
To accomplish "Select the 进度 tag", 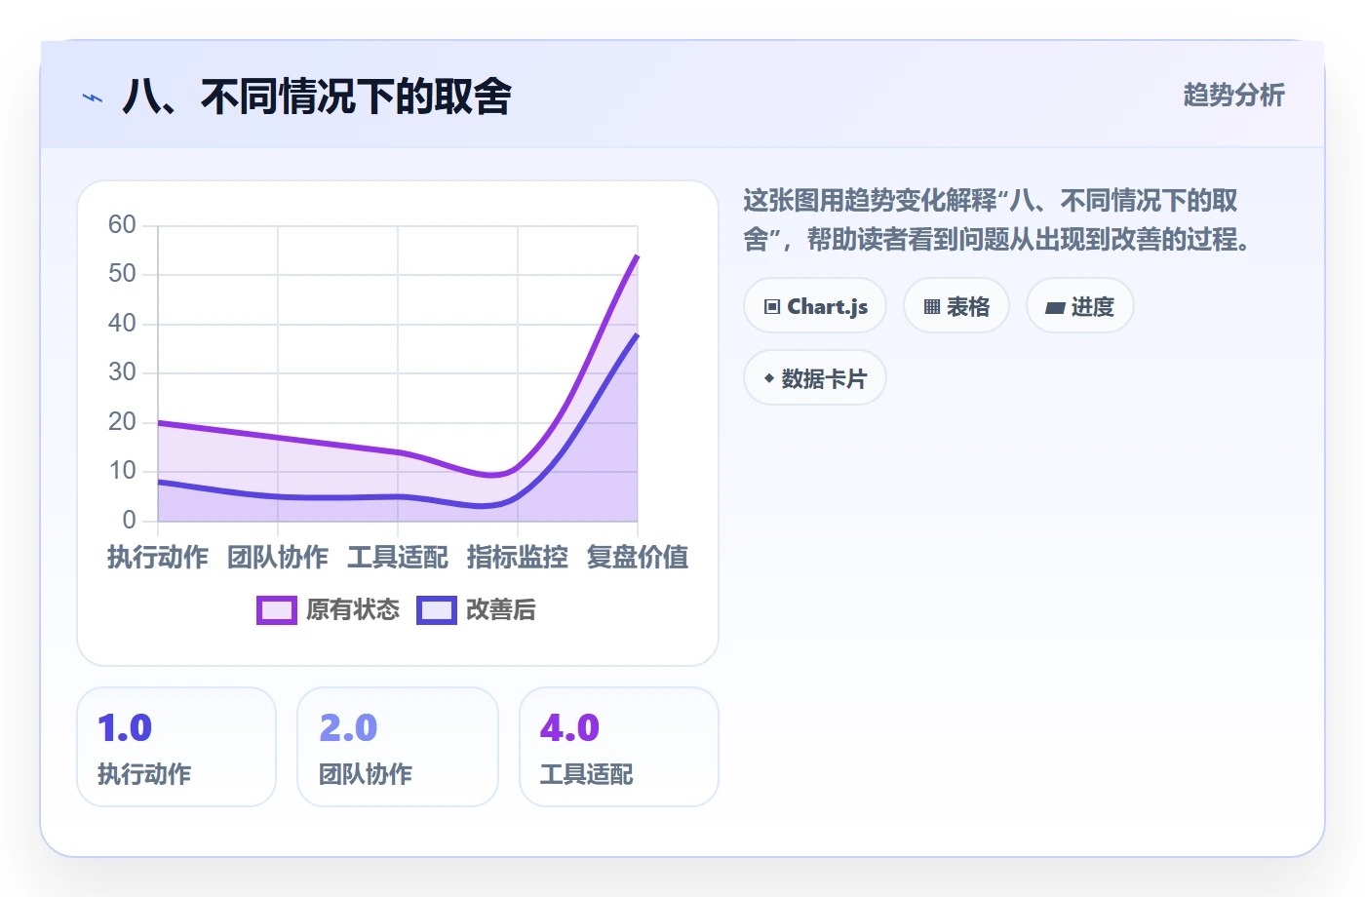I will [1080, 306].
